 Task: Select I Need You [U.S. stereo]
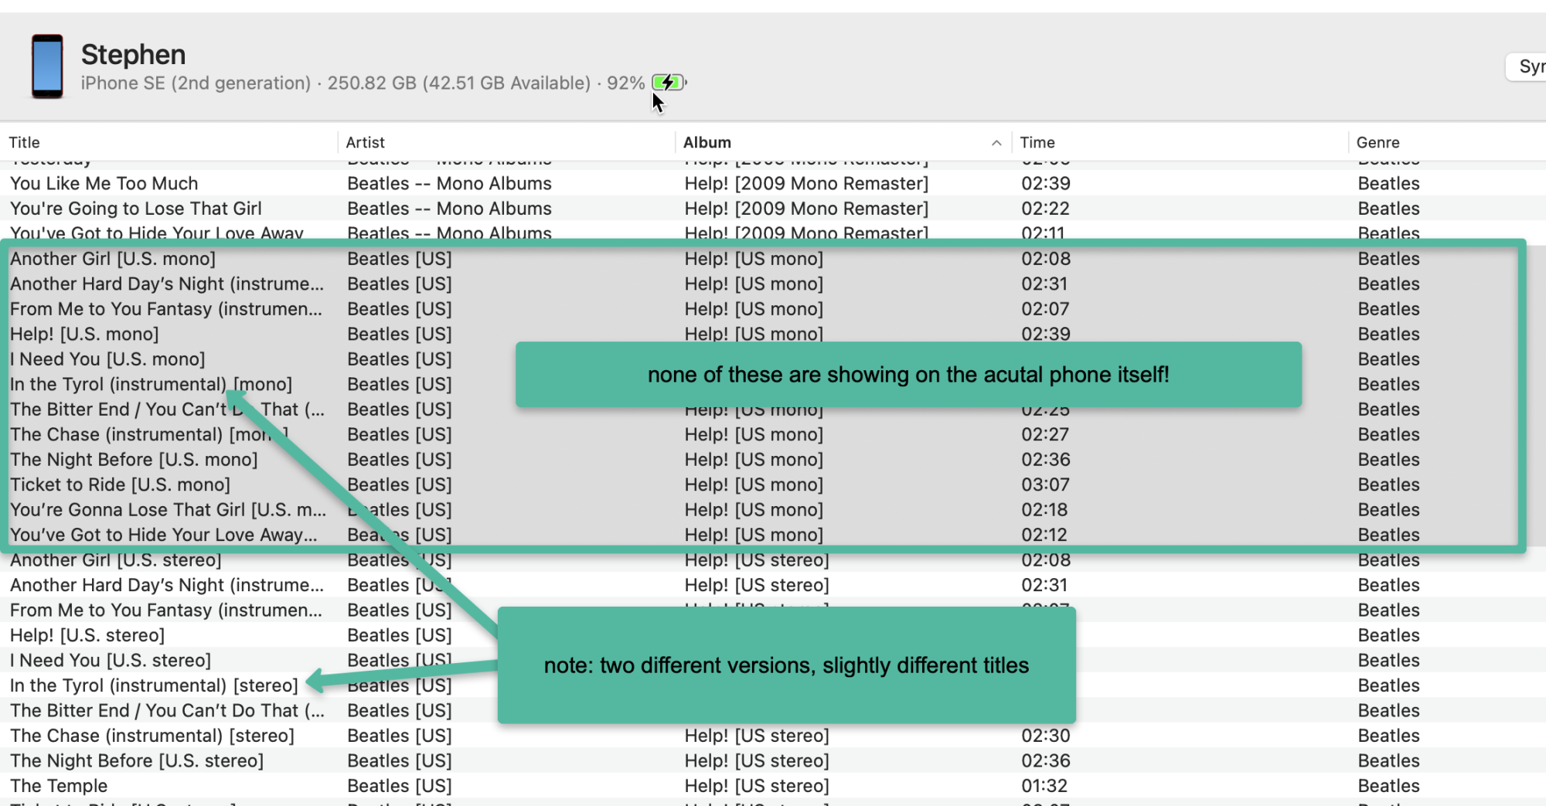point(111,661)
